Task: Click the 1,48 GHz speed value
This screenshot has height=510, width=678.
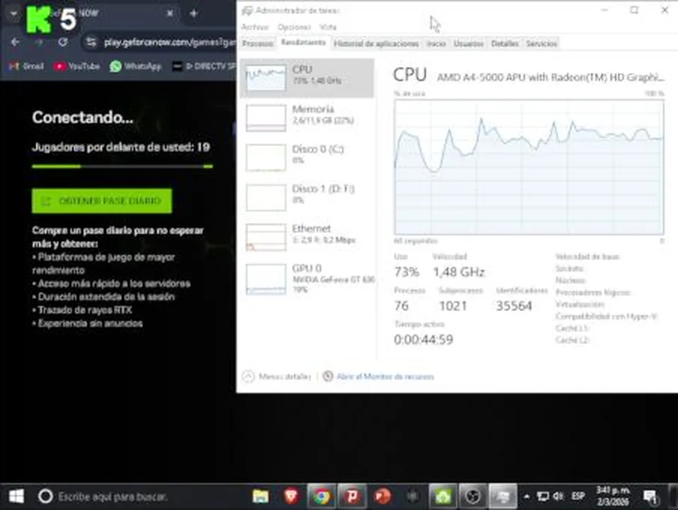Action: point(459,271)
